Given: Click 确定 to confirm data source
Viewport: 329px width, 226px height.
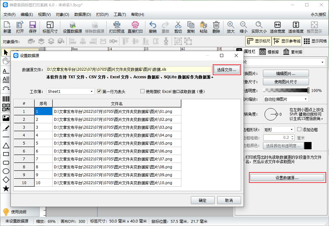Looking at the screenshot, I should tap(203, 200).
